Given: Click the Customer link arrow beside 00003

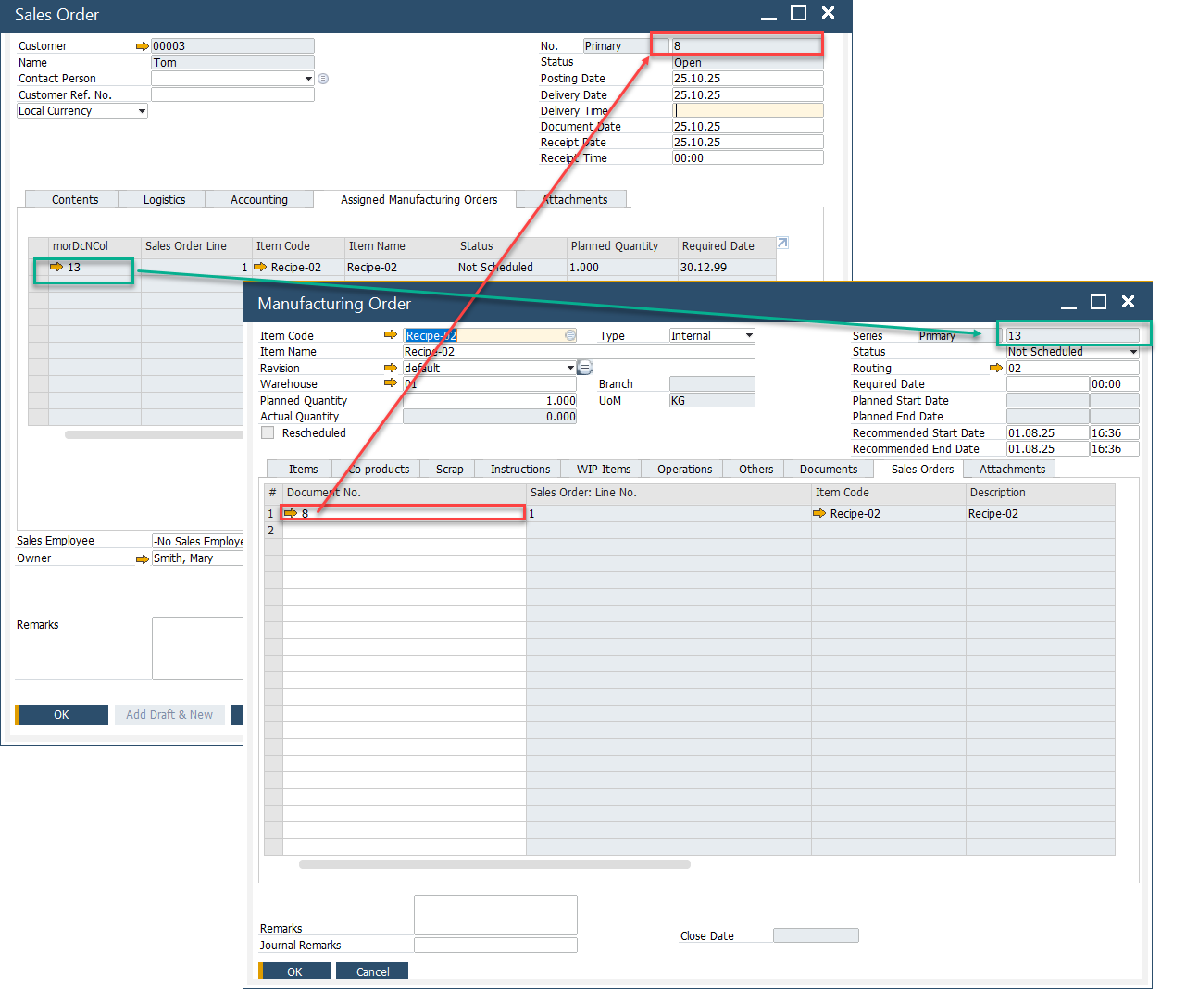Looking at the screenshot, I should [x=142, y=46].
